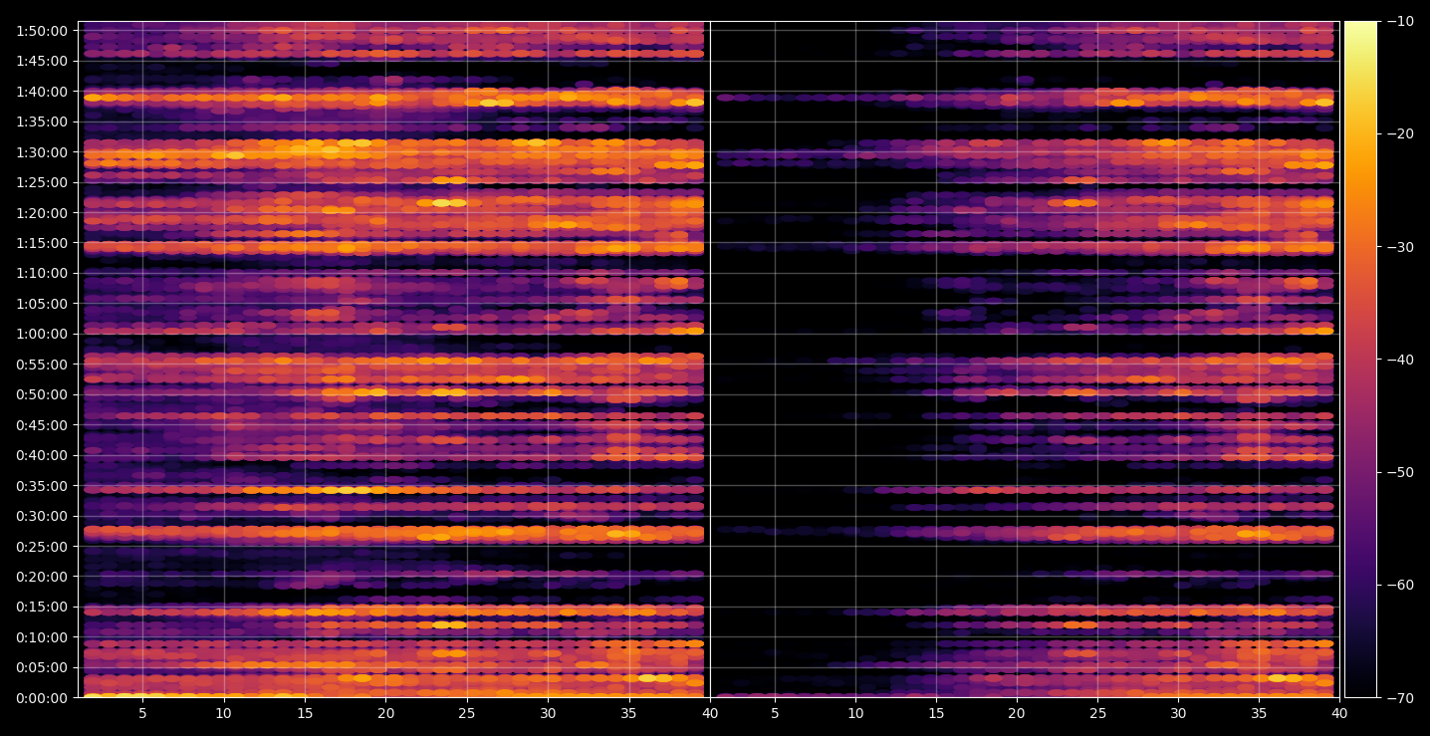Click x-axis label 10 under the left heatmap
The height and width of the screenshot is (736, 1430).
click(x=223, y=713)
